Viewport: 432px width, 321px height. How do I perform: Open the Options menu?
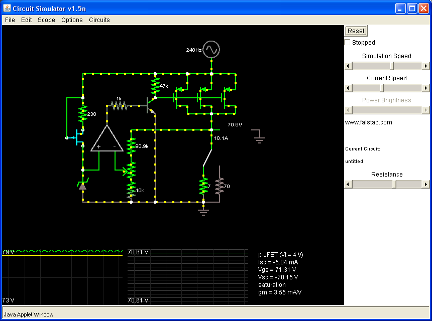[72, 20]
